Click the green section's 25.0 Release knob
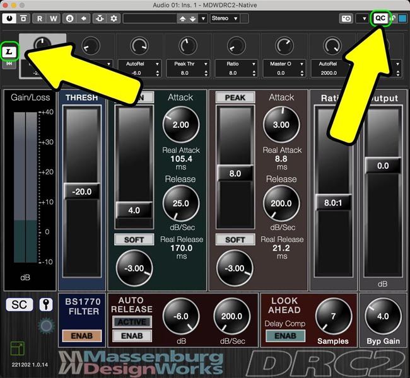The height and width of the screenshot is (378, 410). pos(181,203)
